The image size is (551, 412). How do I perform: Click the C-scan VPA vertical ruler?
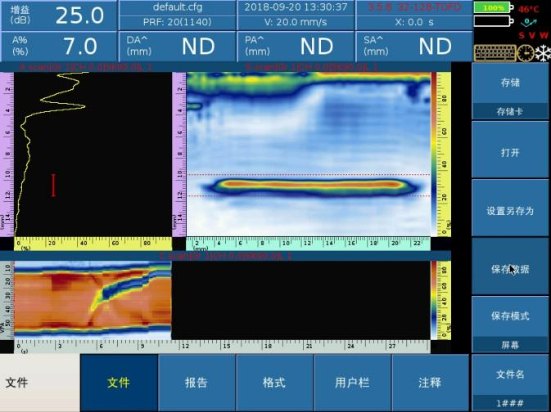pos(7,300)
